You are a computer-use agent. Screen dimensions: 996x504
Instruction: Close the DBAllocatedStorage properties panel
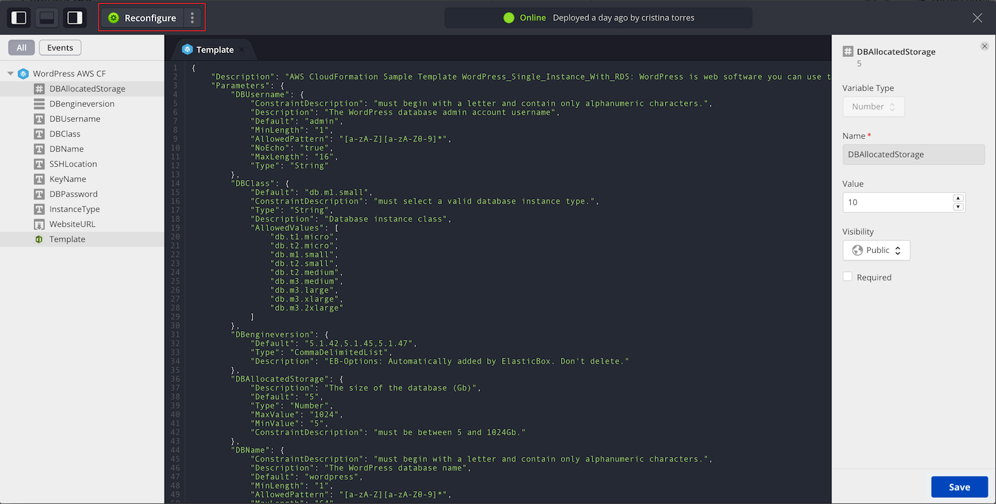pyautogui.click(x=984, y=47)
